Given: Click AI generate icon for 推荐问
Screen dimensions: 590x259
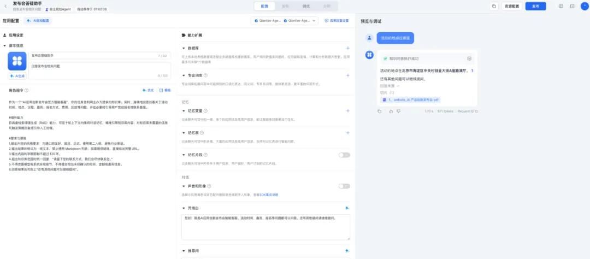Looking at the screenshot, I should click(347, 251).
